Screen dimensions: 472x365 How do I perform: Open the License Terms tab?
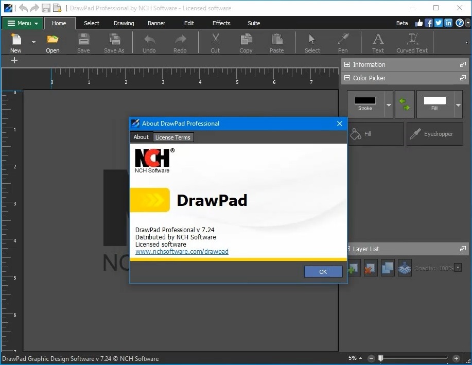tap(173, 137)
